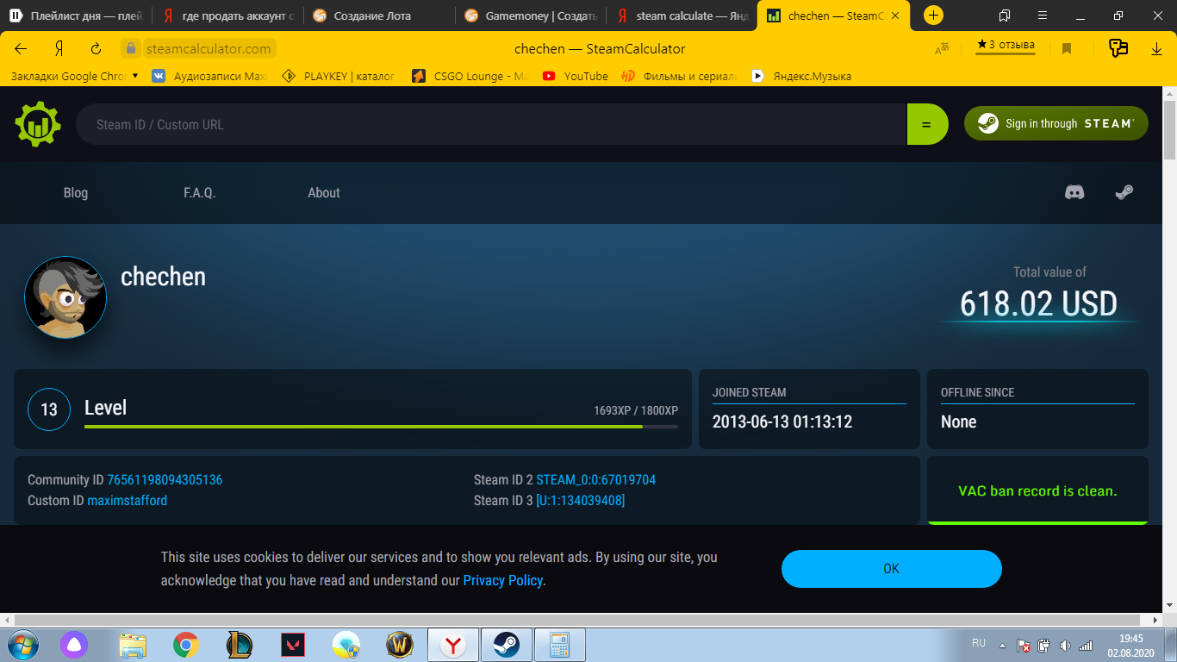The width and height of the screenshot is (1177, 662).
Task: Open the Steam group icon link
Action: pos(1124,192)
